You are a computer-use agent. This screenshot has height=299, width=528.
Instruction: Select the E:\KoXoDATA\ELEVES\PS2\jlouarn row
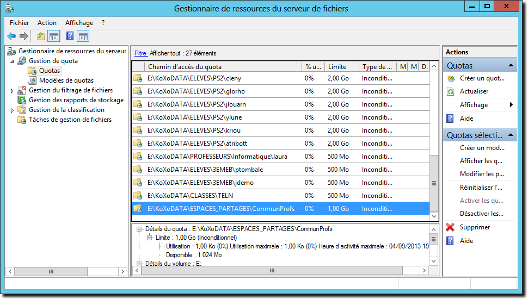pos(281,104)
